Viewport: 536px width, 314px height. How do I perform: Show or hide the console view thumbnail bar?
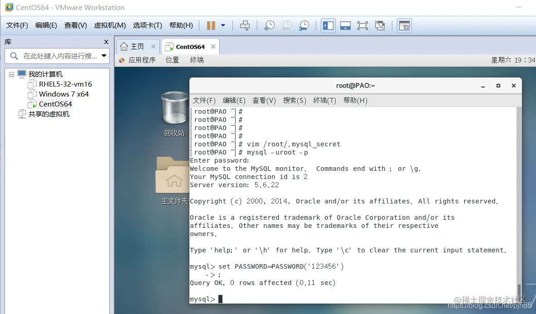click(x=345, y=25)
